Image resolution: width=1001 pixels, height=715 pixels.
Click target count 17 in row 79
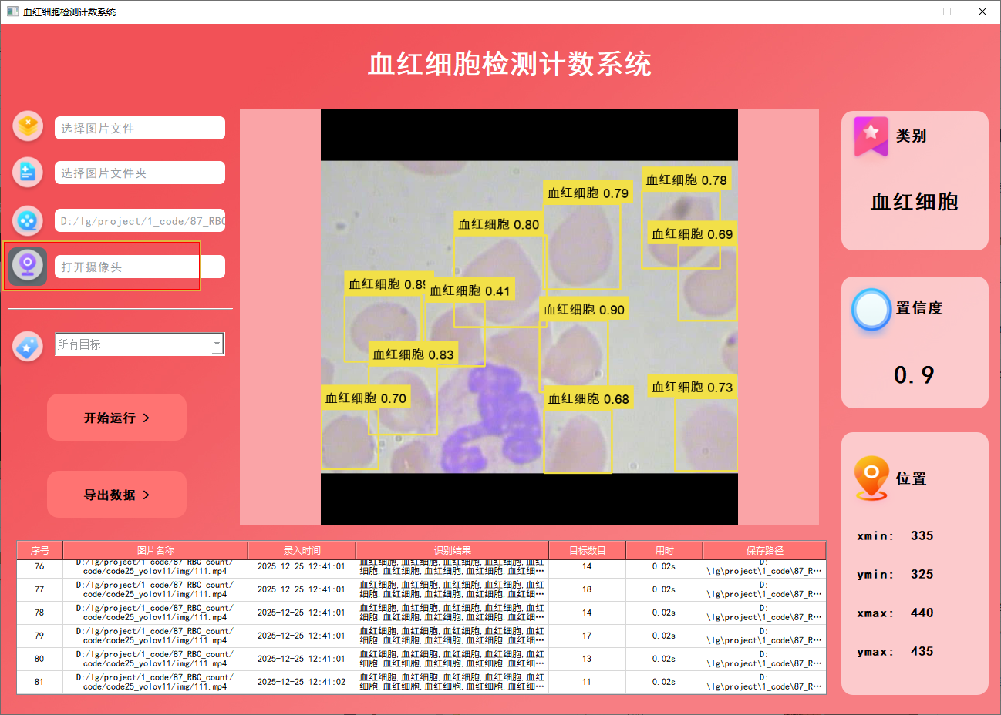point(587,636)
